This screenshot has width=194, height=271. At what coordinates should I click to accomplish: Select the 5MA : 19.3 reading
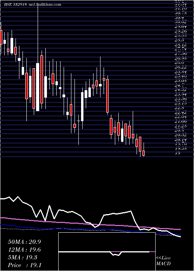tap(23, 257)
